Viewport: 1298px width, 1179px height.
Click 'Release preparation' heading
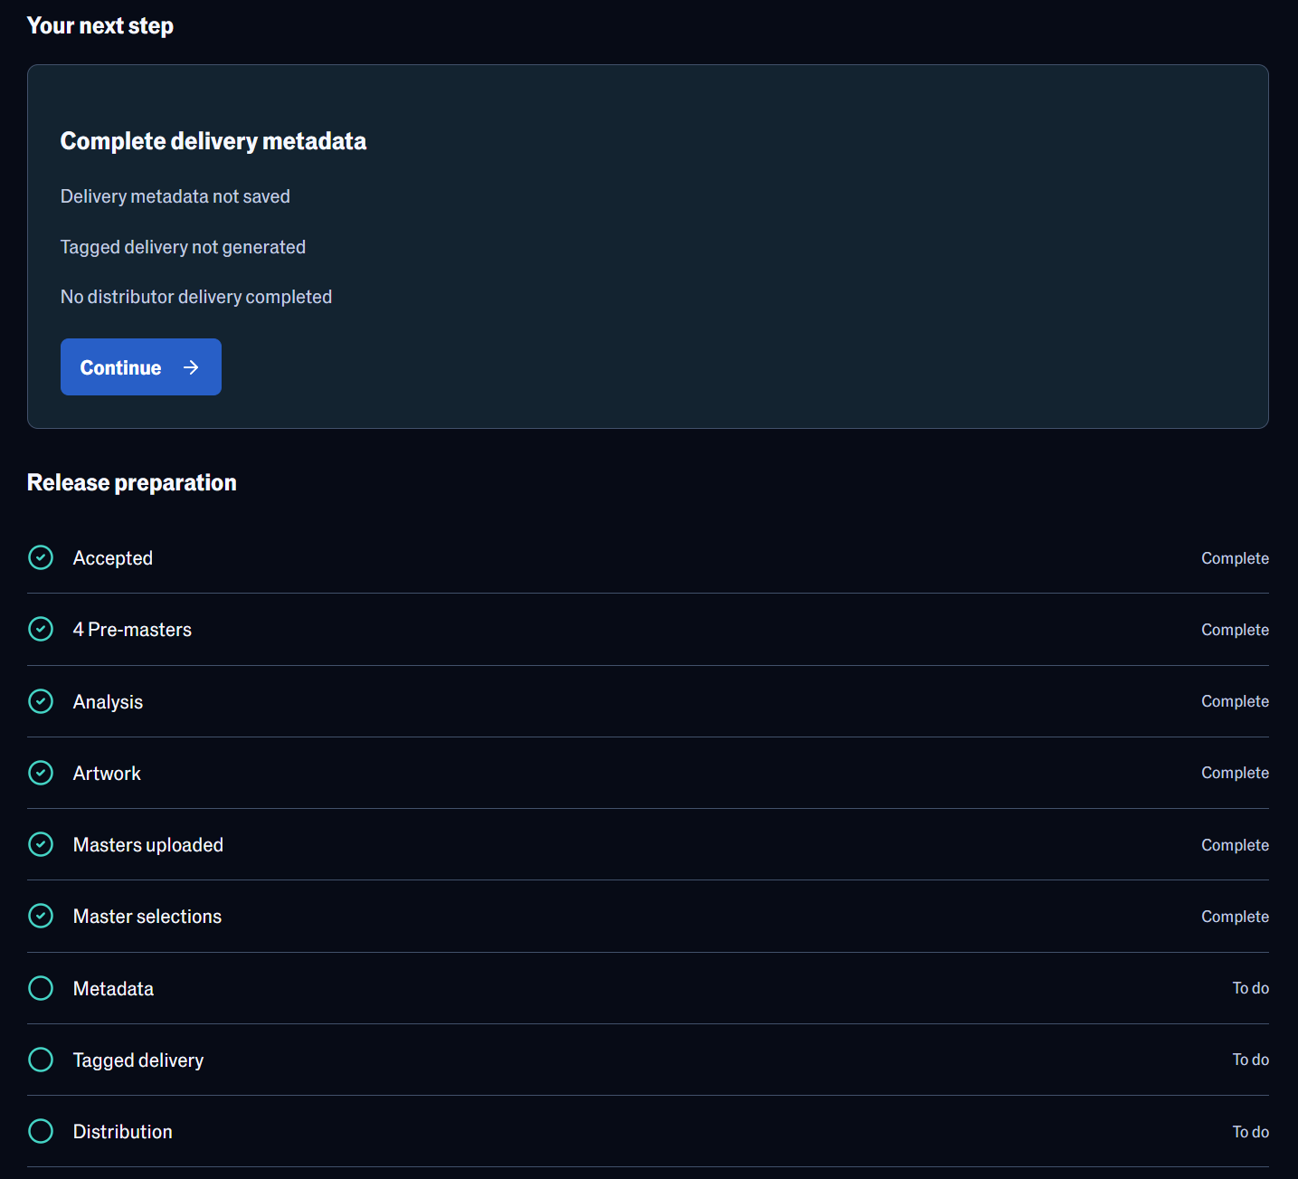click(x=132, y=482)
